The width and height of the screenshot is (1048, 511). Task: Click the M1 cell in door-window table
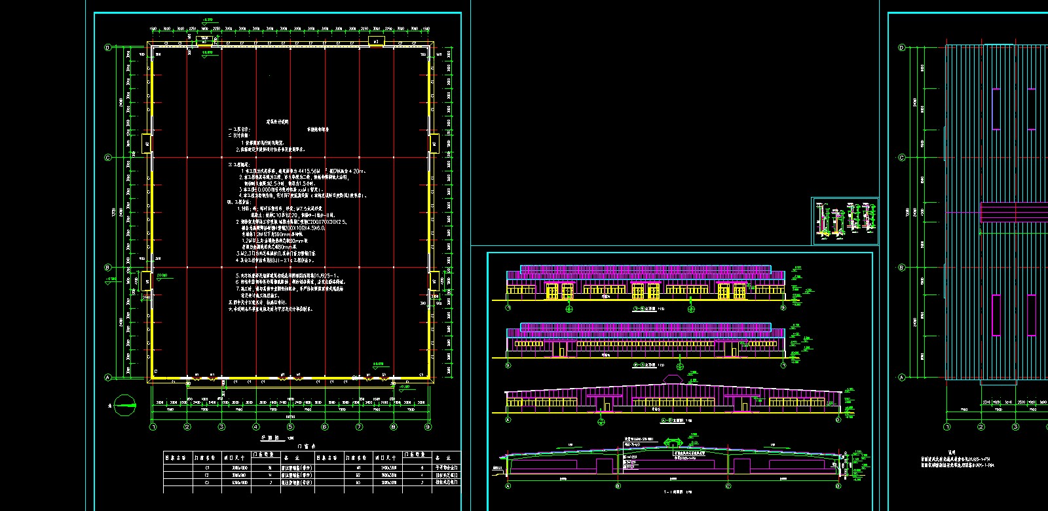[358, 468]
